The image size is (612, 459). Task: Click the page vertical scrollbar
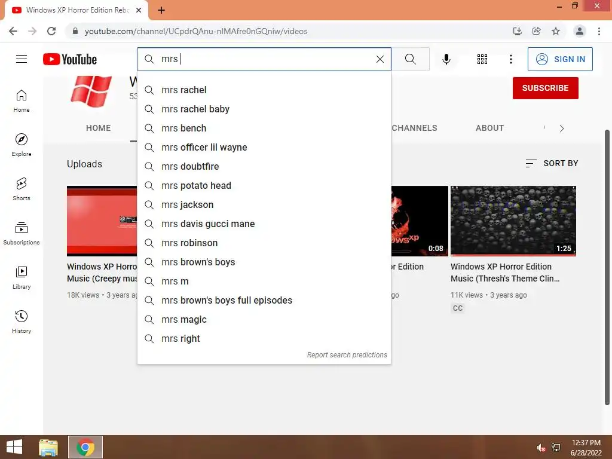607,267
